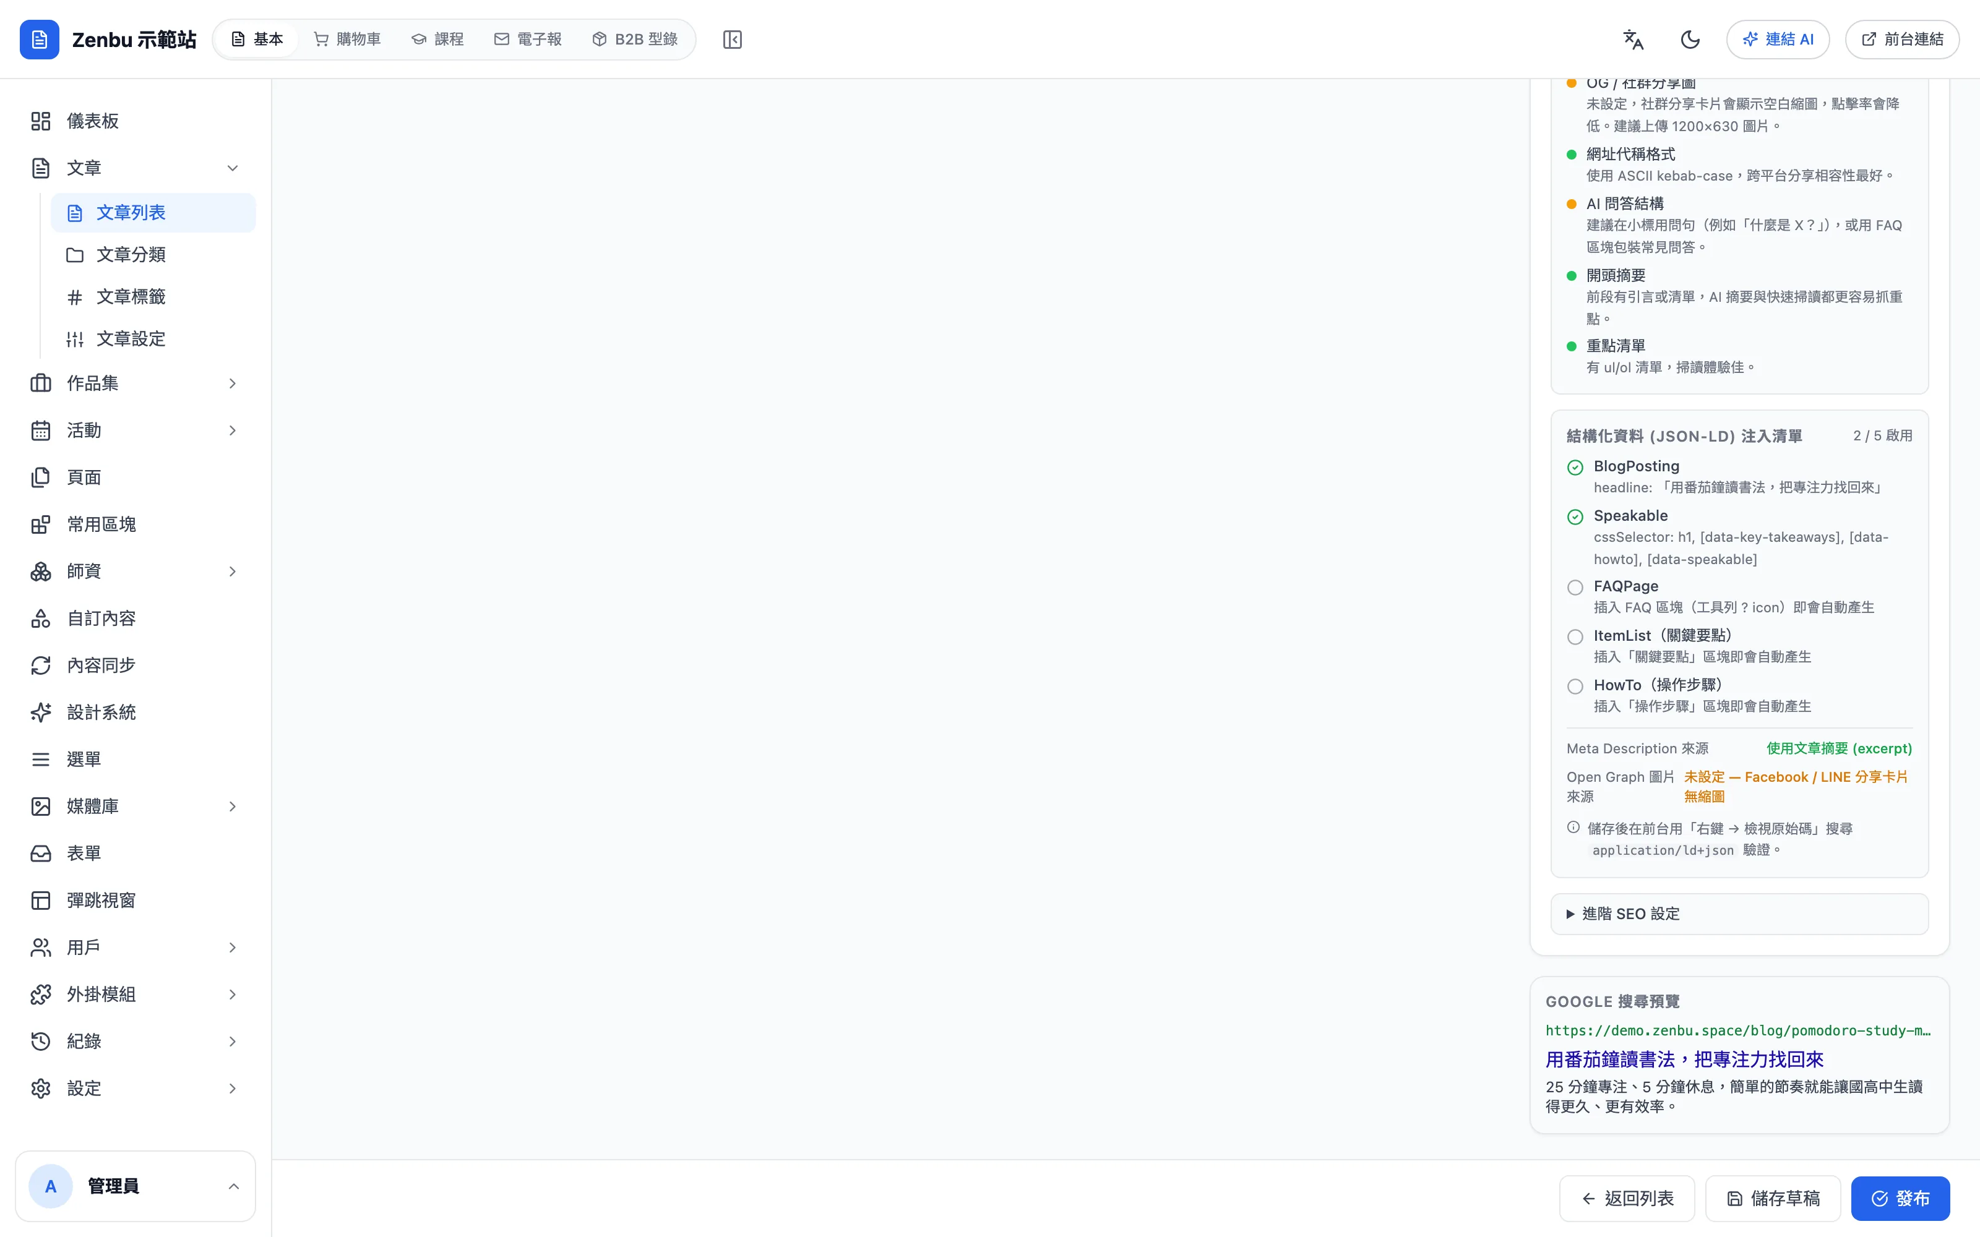
Task: Open the Google preview title 用番茄鐘讀書法
Action: [1685, 1059]
